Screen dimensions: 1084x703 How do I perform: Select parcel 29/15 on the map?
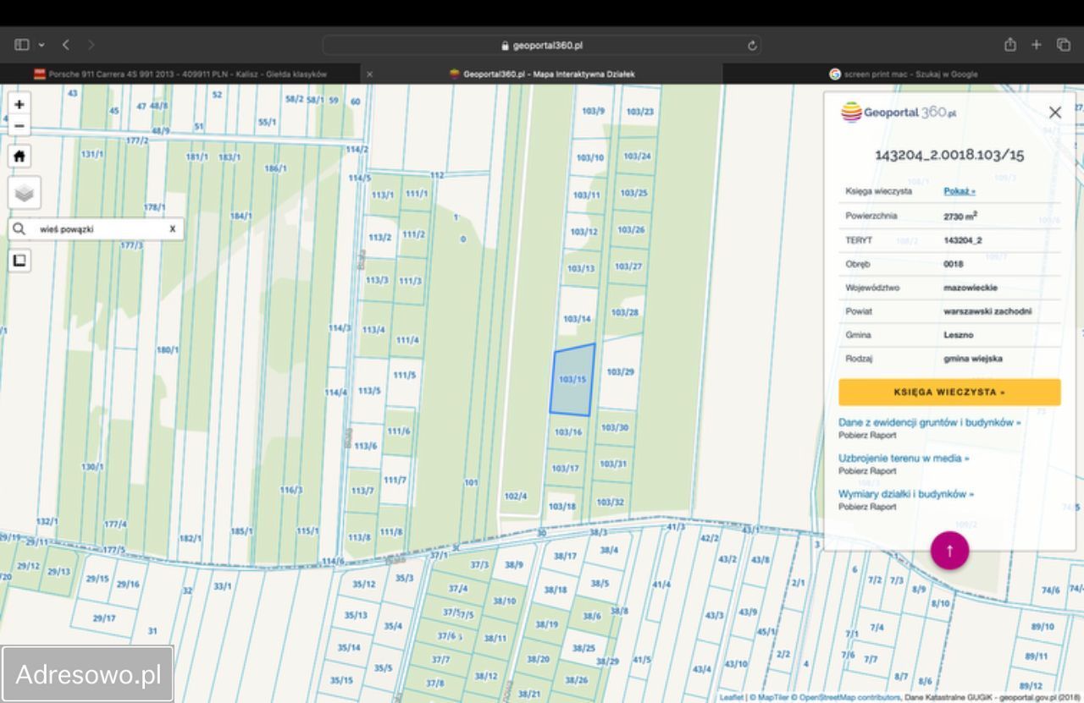coord(97,579)
